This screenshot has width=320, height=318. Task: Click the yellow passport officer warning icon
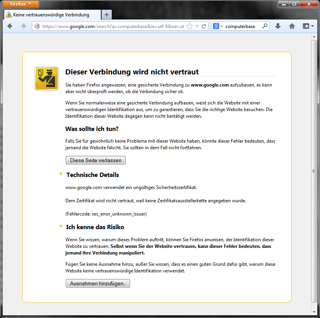47,78
